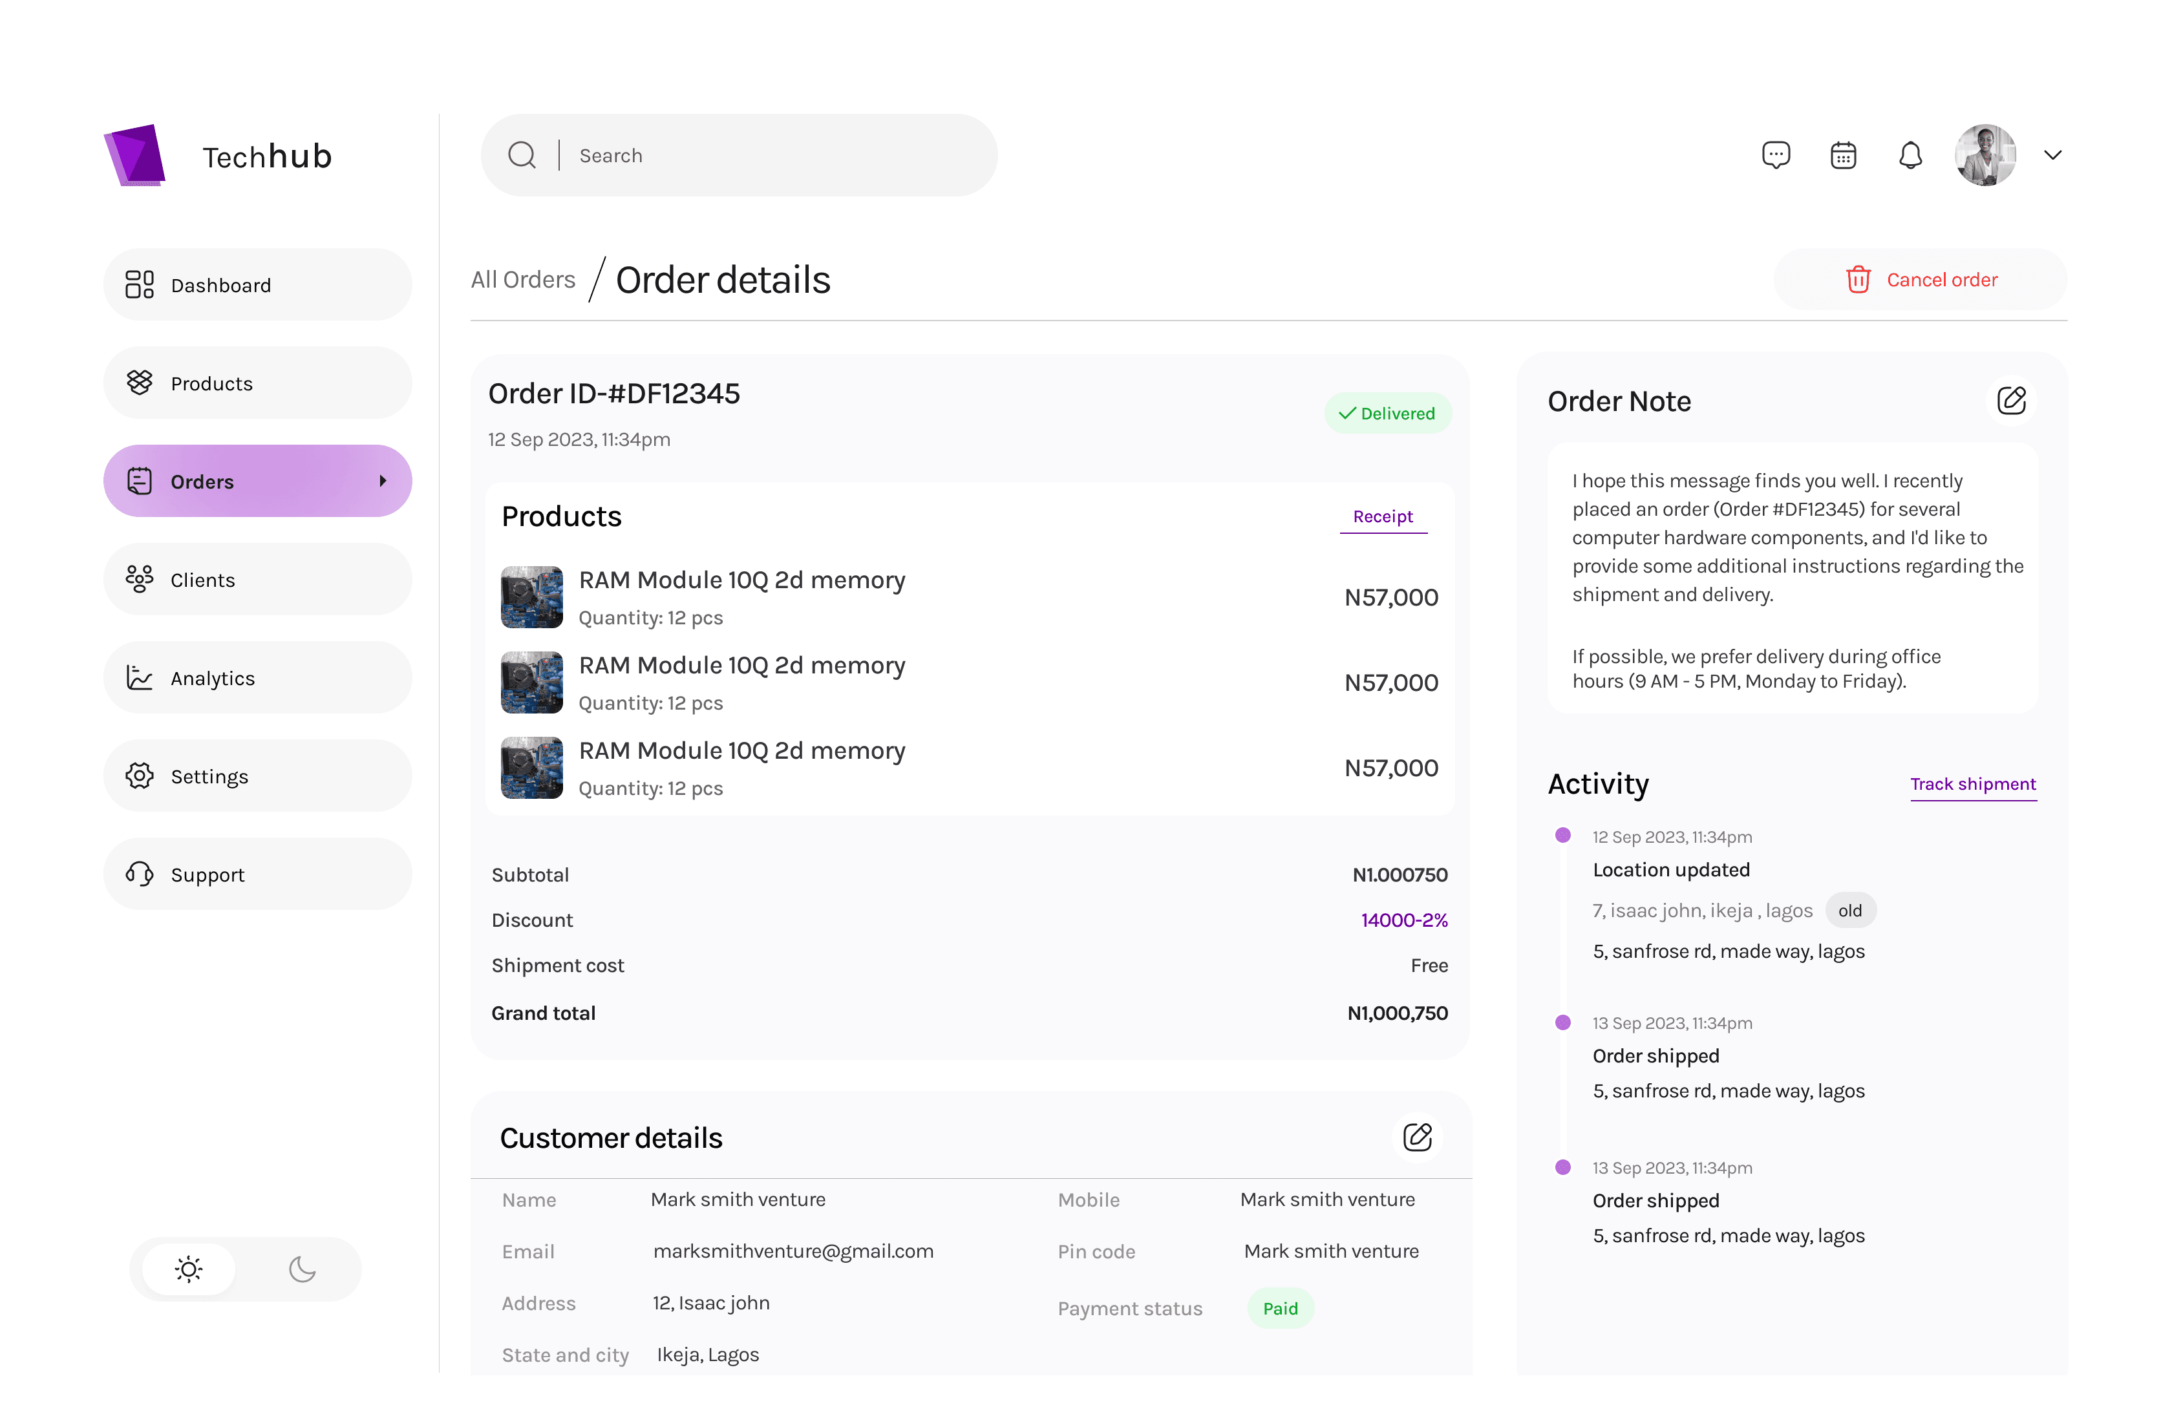Click the notifications bell icon

click(1909, 155)
